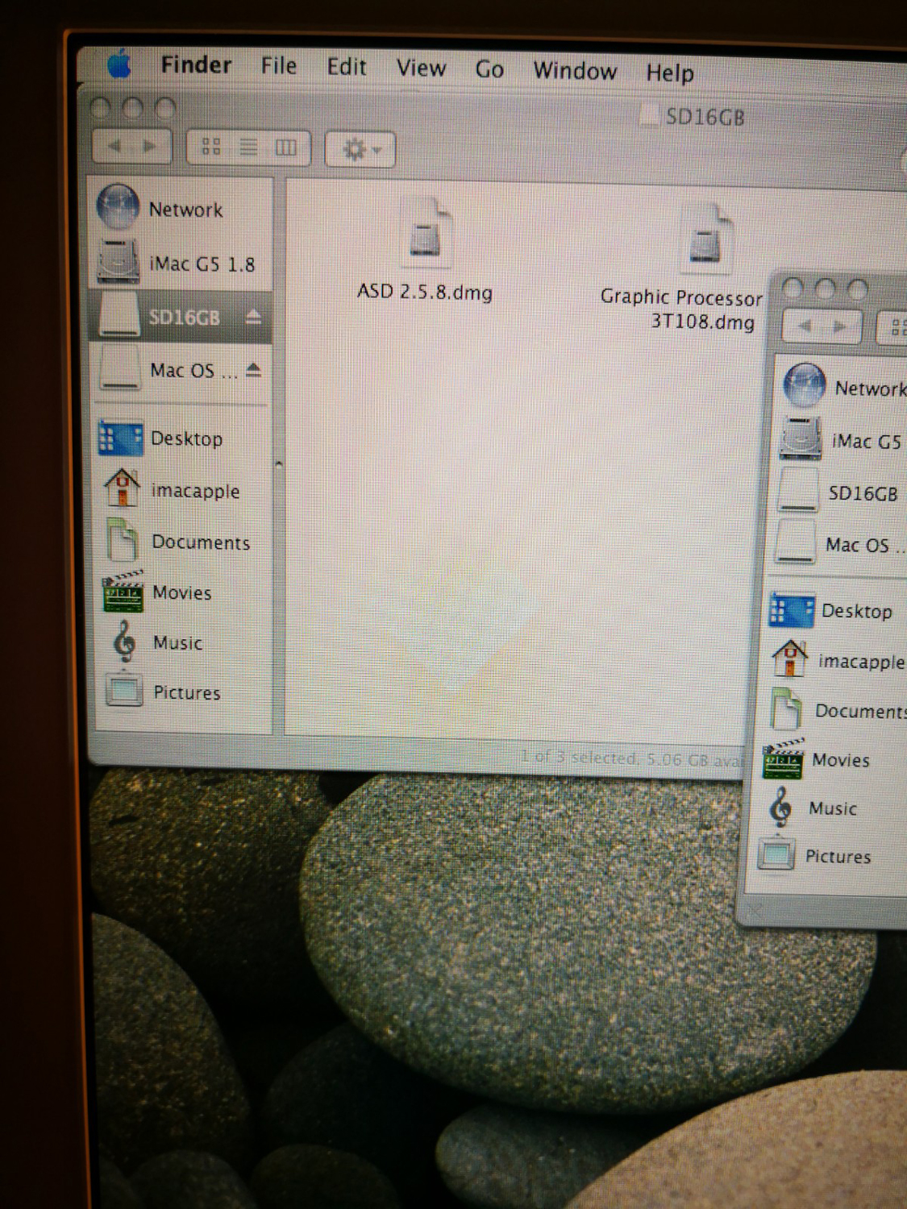
Task: Open imacapple home in SD16GB window sidebar
Action: click(181, 490)
